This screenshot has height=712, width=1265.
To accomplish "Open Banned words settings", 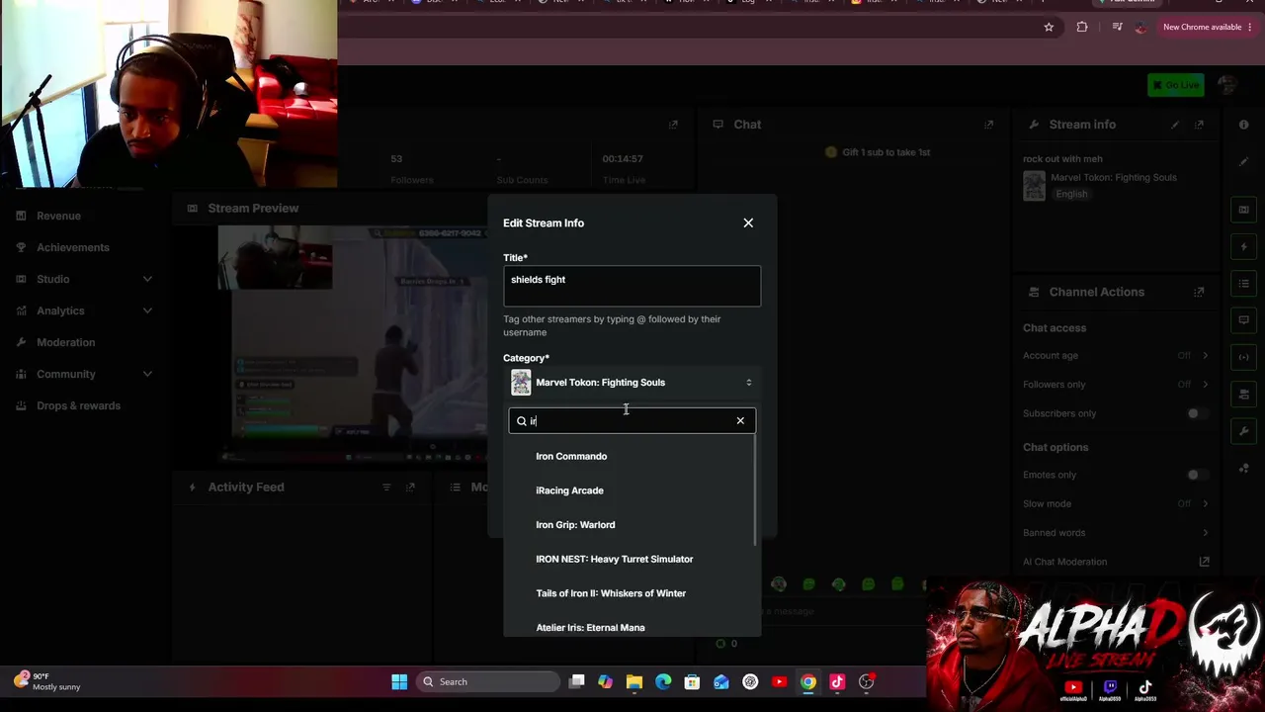I will (x=1116, y=533).
